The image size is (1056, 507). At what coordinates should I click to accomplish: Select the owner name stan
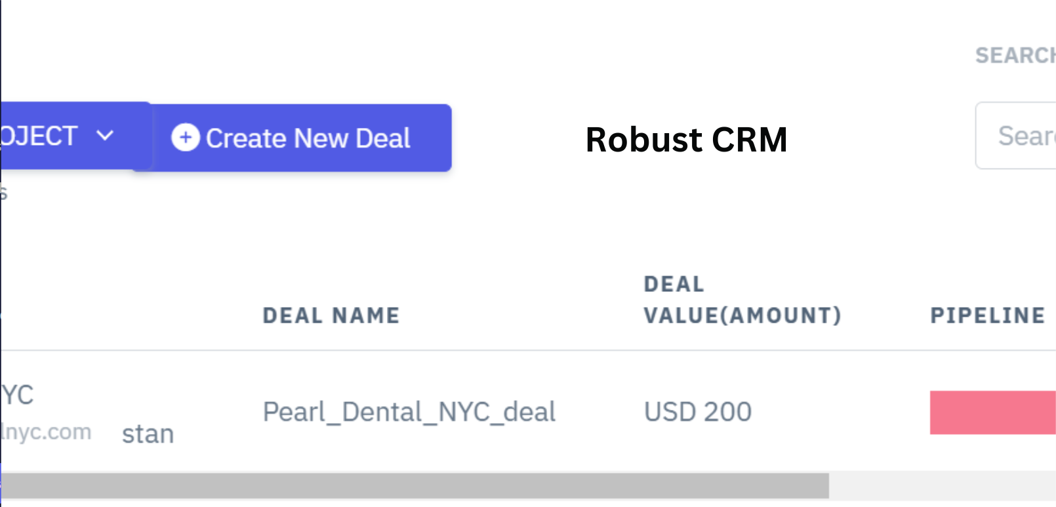pyautogui.click(x=148, y=434)
